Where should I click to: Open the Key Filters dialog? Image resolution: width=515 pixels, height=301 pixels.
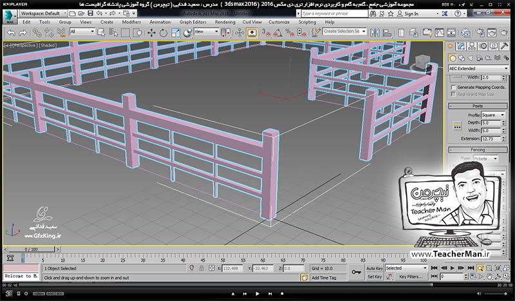point(411,277)
